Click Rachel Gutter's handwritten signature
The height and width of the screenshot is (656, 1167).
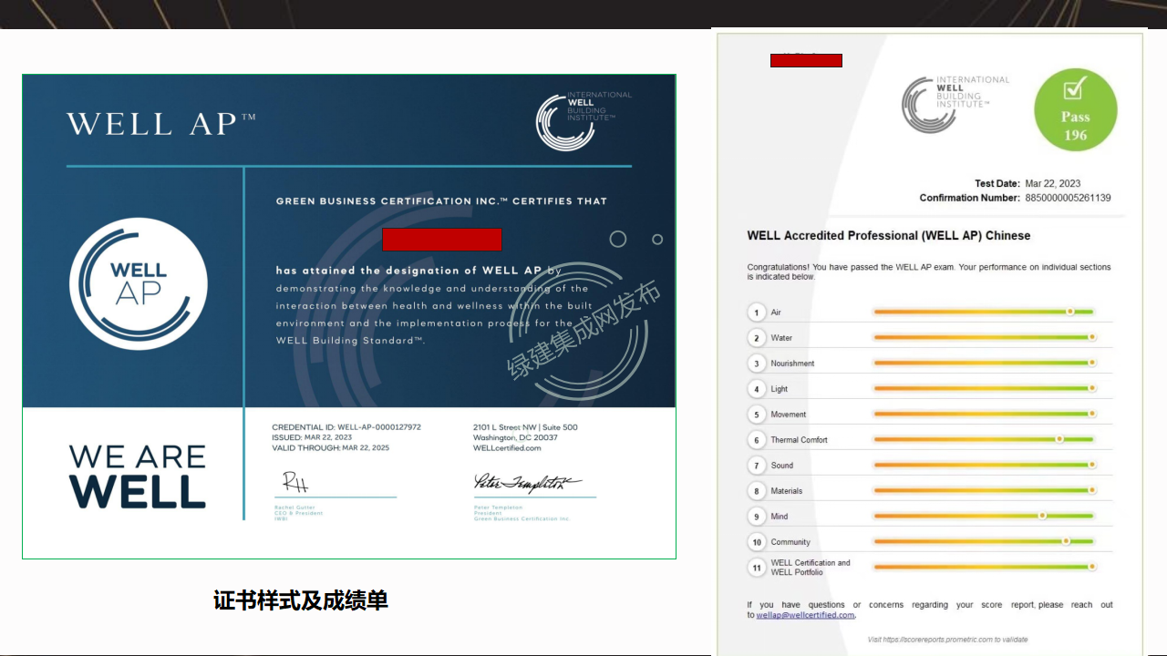295,482
